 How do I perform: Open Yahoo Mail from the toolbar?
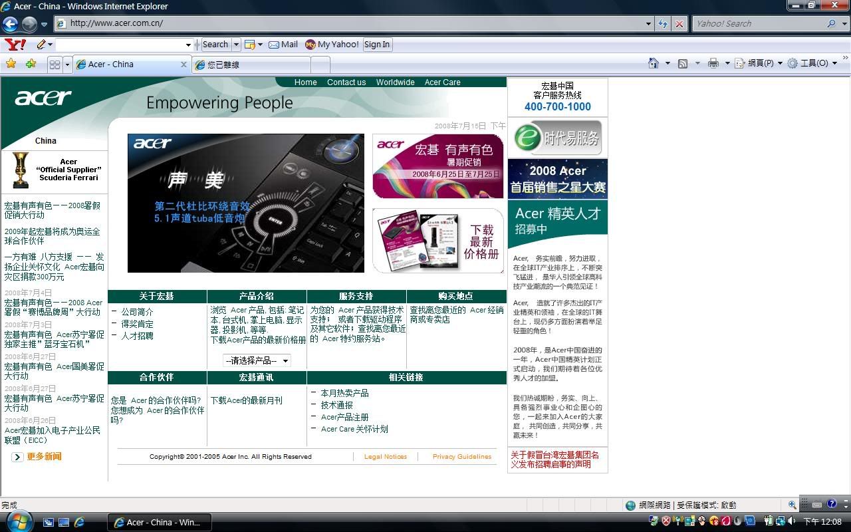[x=283, y=45]
